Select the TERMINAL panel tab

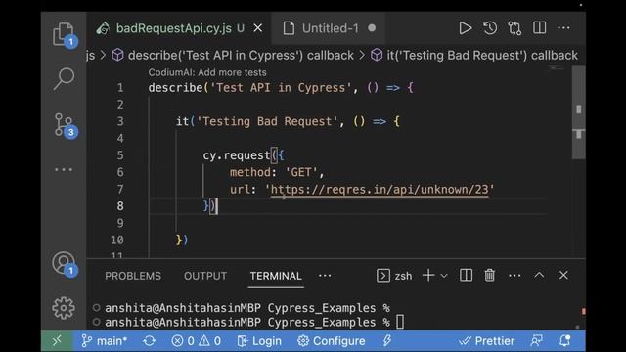[276, 276]
